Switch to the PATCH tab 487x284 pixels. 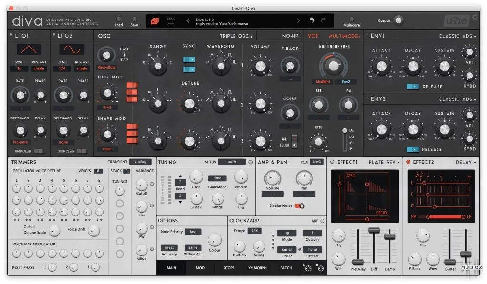point(286,268)
